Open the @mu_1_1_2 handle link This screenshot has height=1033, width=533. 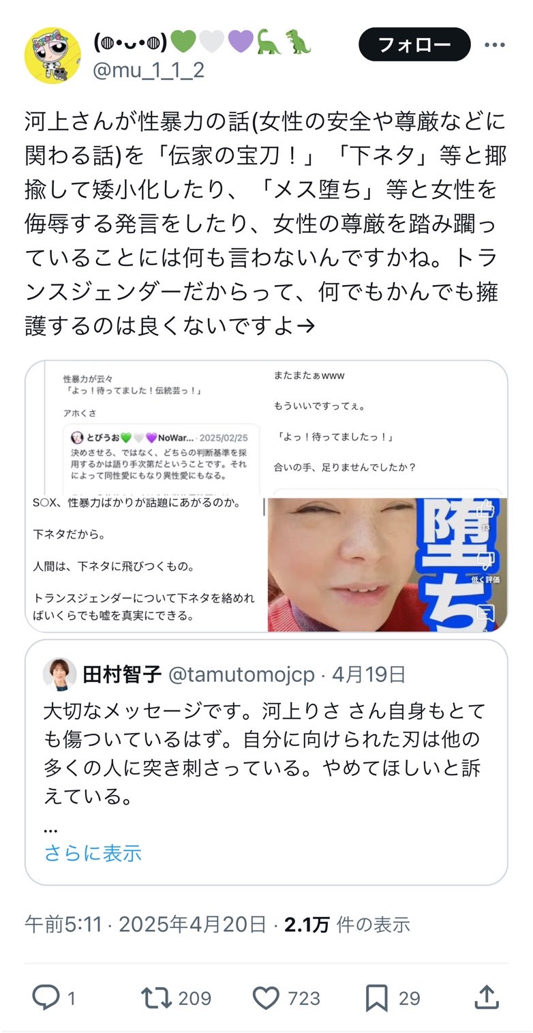[148, 70]
